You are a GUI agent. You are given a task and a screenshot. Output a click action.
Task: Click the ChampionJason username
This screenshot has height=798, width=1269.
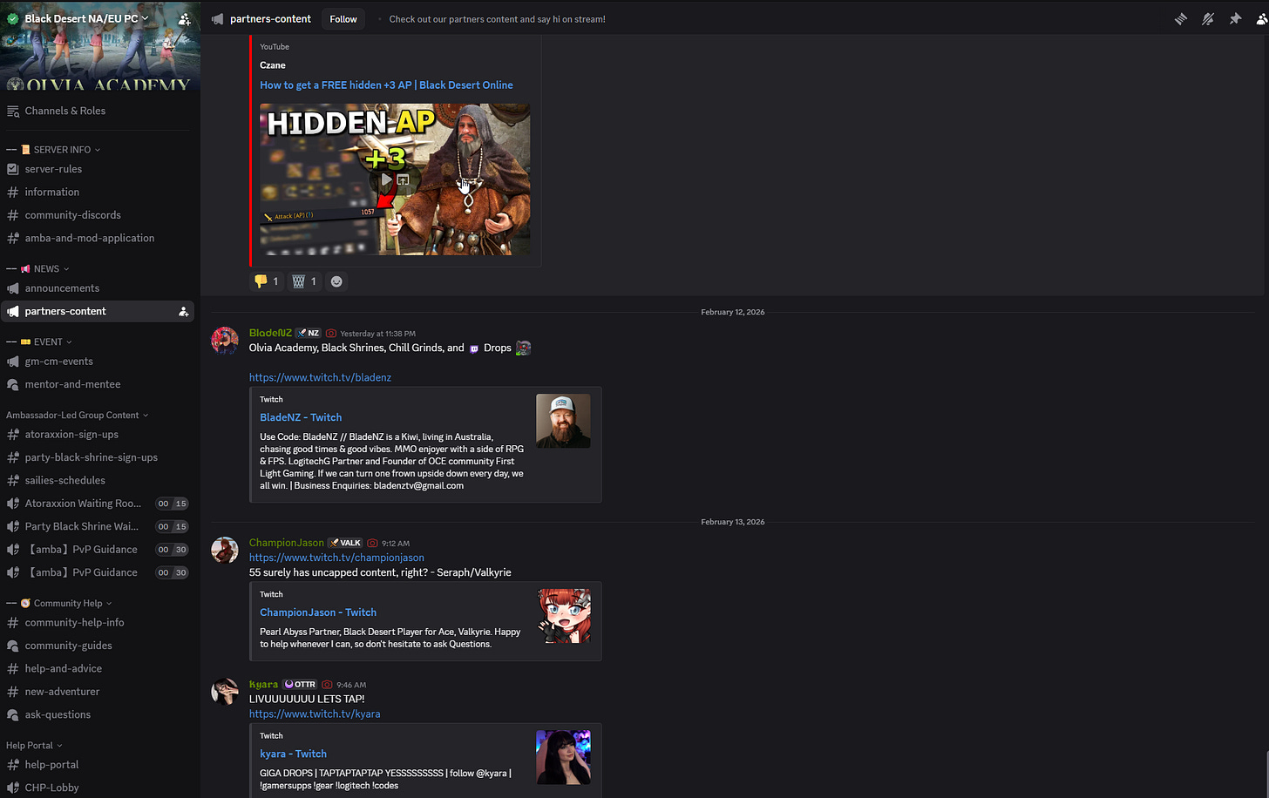[x=286, y=543]
